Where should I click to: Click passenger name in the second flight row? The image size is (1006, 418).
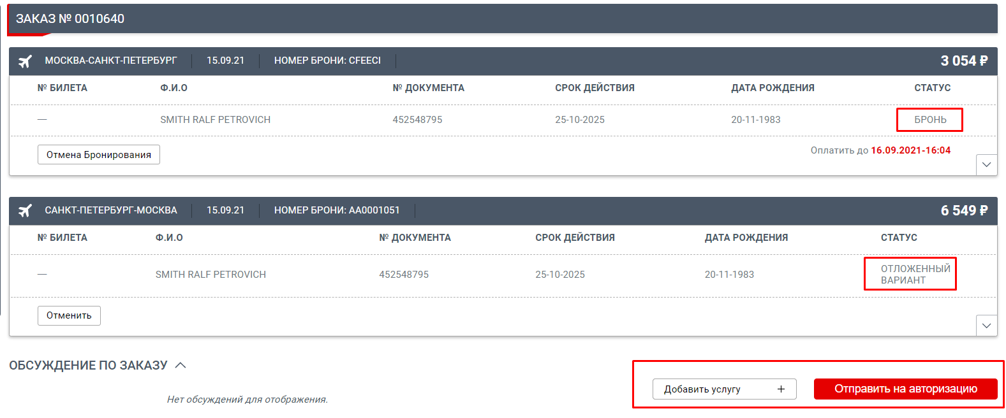click(211, 275)
